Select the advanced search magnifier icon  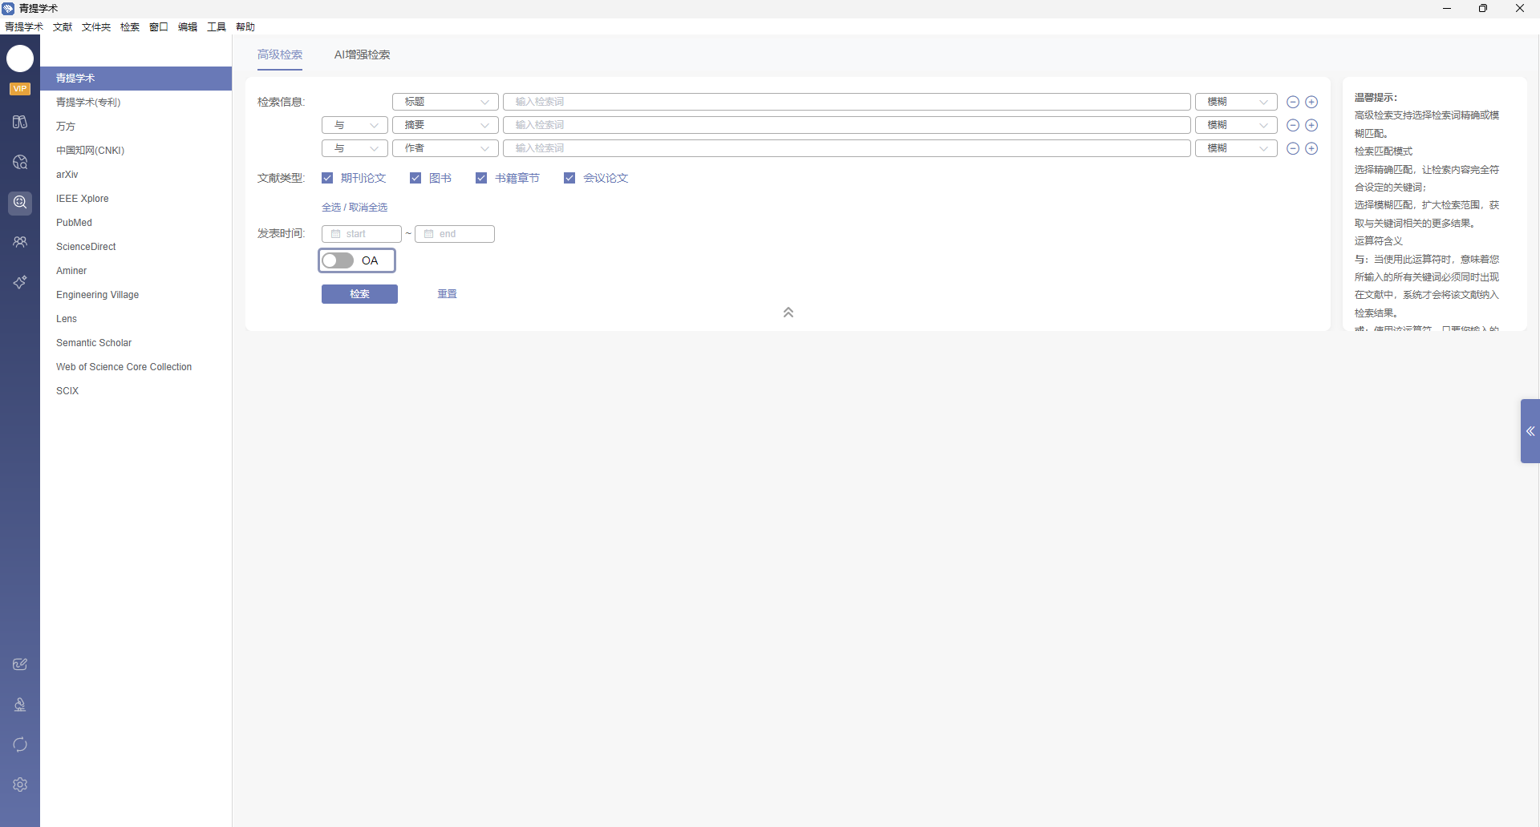[20, 203]
